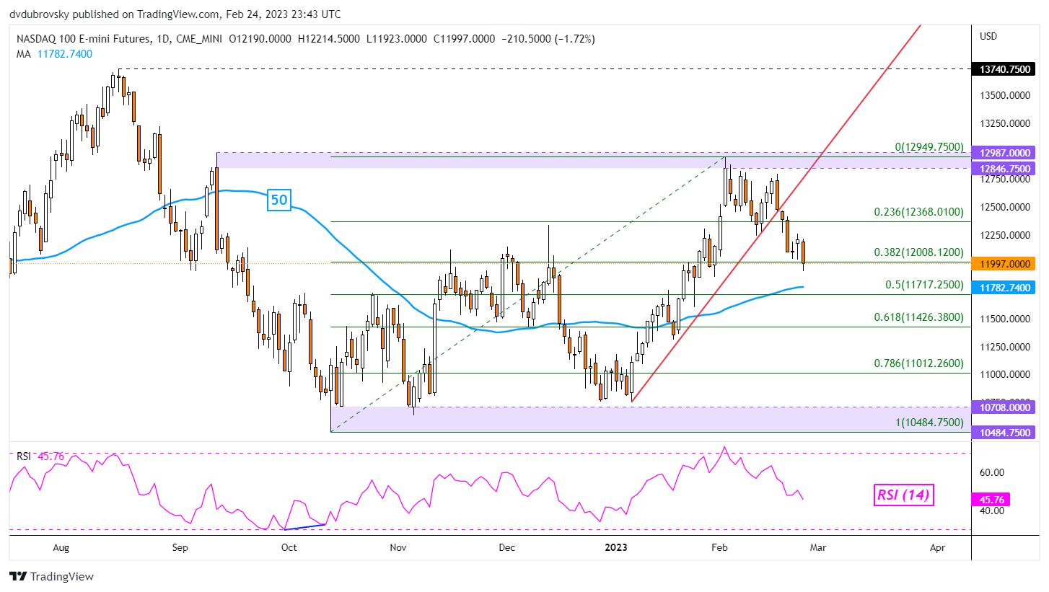The image size is (1049, 592).
Task: Select the "Nov" label on time axis
Action: pos(398,547)
